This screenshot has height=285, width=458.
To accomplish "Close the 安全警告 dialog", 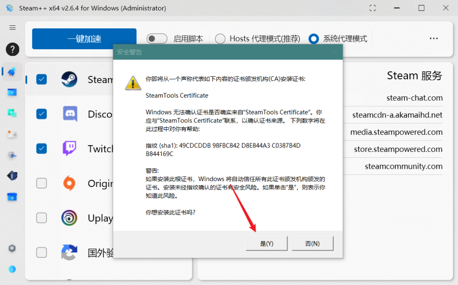I will (x=334, y=52).
